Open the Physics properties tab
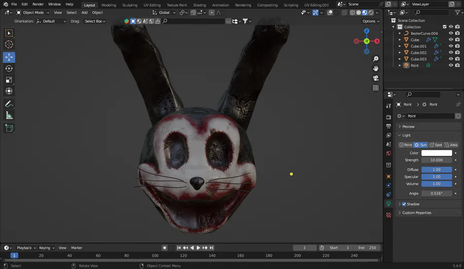 pyautogui.click(x=389, y=186)
